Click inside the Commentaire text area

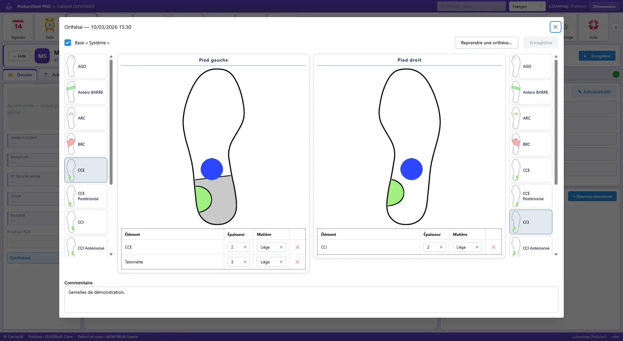point(311,299)
